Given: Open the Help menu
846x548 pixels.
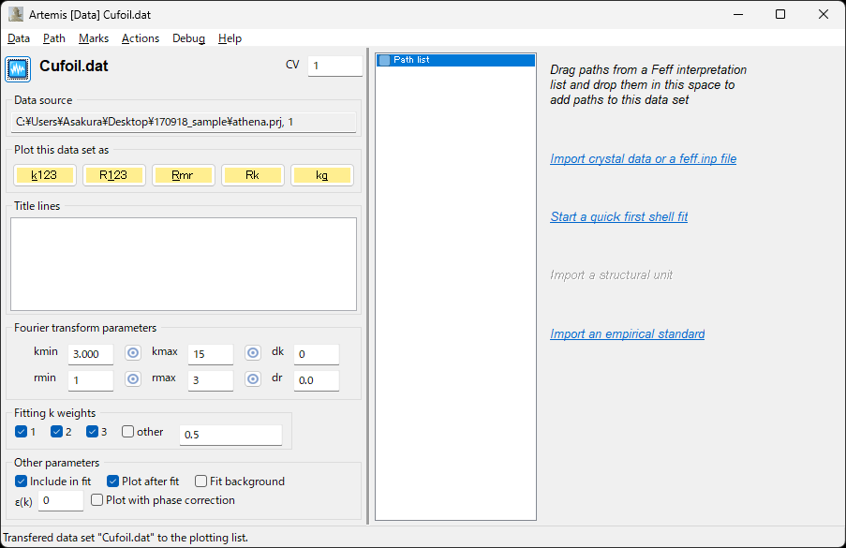Looking at the screenshot, I should coord(230,38).
